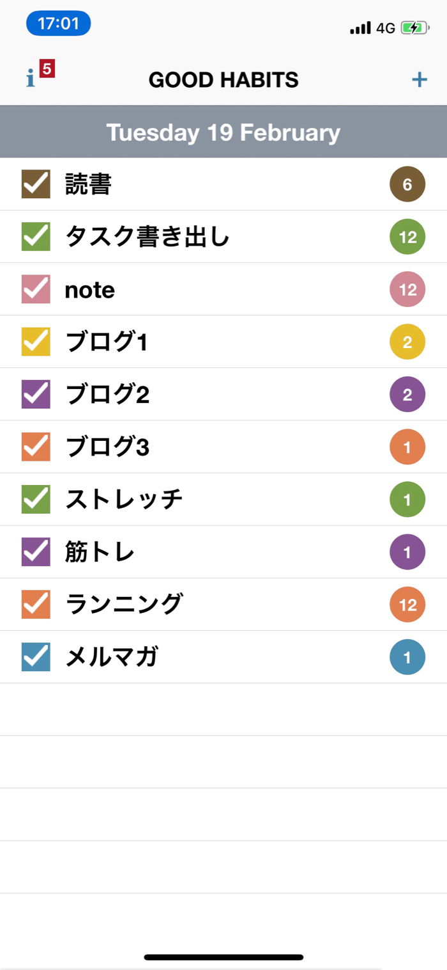Image resolution: width=447 pixels, height=970 pixels.
Task: Tap the Tuesday 19 February date header
Action: [223, 132]
